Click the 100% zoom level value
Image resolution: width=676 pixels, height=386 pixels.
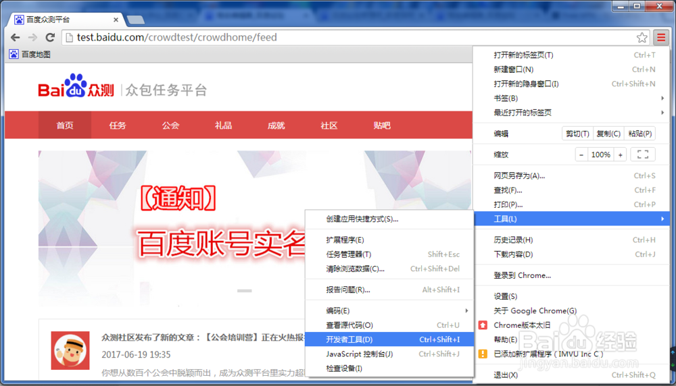[600, 155]
